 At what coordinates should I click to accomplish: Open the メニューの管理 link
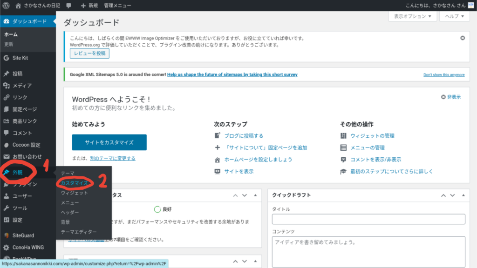[x=368, y=147]
